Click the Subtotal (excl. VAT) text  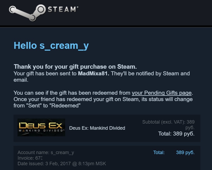point(164,122)
